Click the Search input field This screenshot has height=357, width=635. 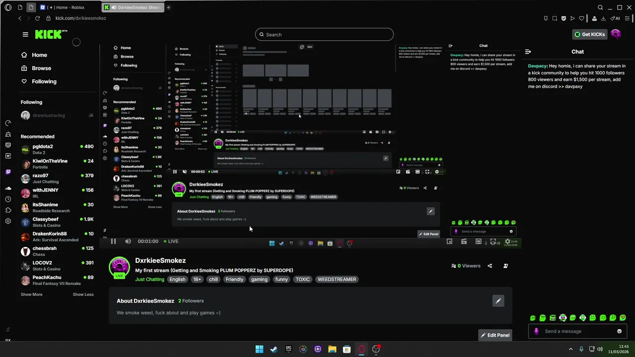[x=324, y=34]
